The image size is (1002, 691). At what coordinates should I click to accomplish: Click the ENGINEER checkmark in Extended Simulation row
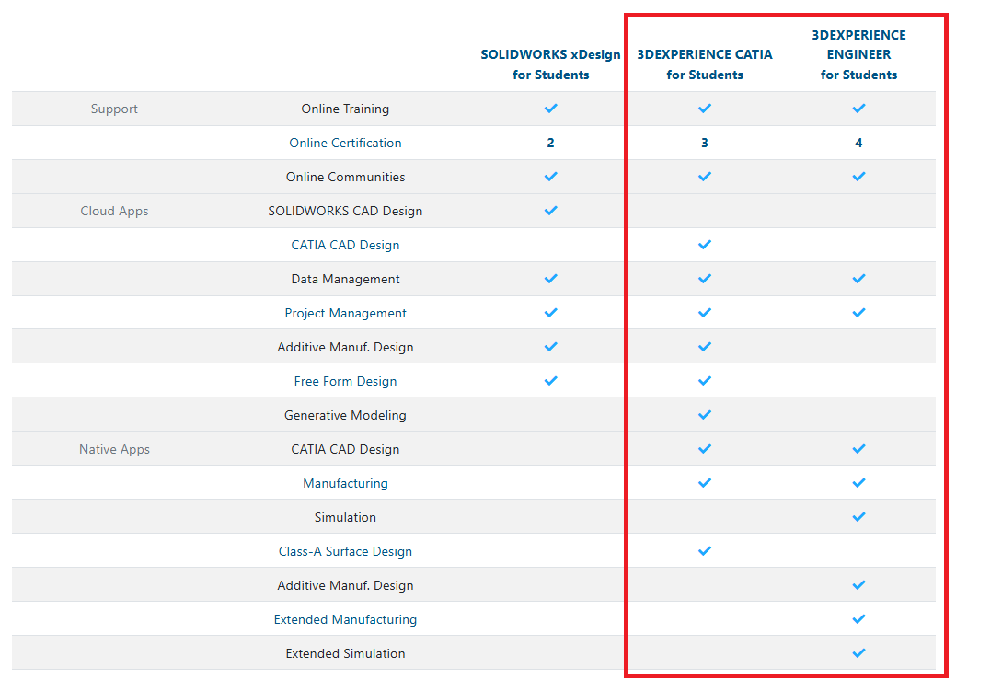[x=858, y=653]
